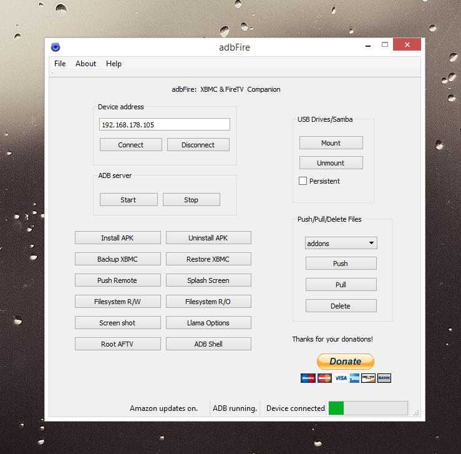The width and height of the screenshot is (461, 454).
Task: Stop the ADB server
Action: pos(191,200)
